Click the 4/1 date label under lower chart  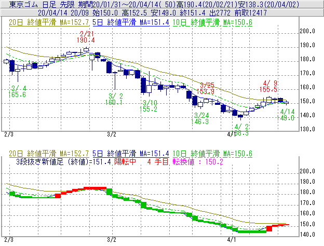point(232,240)
